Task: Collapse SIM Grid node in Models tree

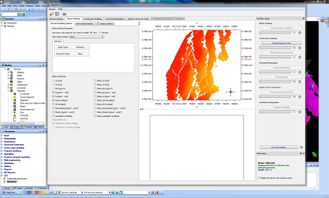Action: (x=5, y=69)
